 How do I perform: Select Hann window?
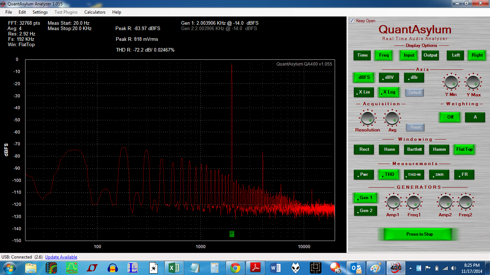[x=389, y=149]
